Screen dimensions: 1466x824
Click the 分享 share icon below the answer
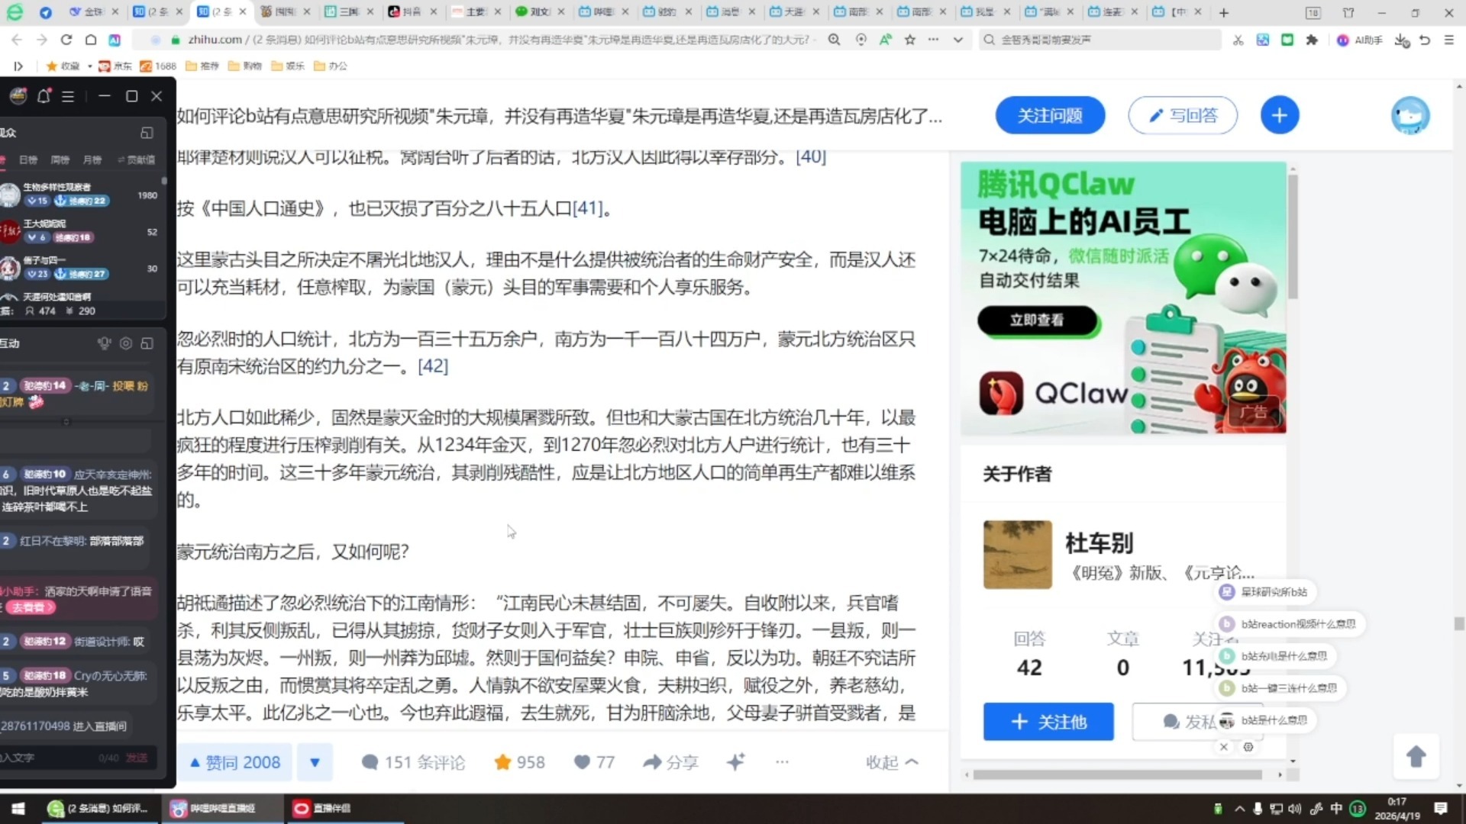[x=670, y=762]
